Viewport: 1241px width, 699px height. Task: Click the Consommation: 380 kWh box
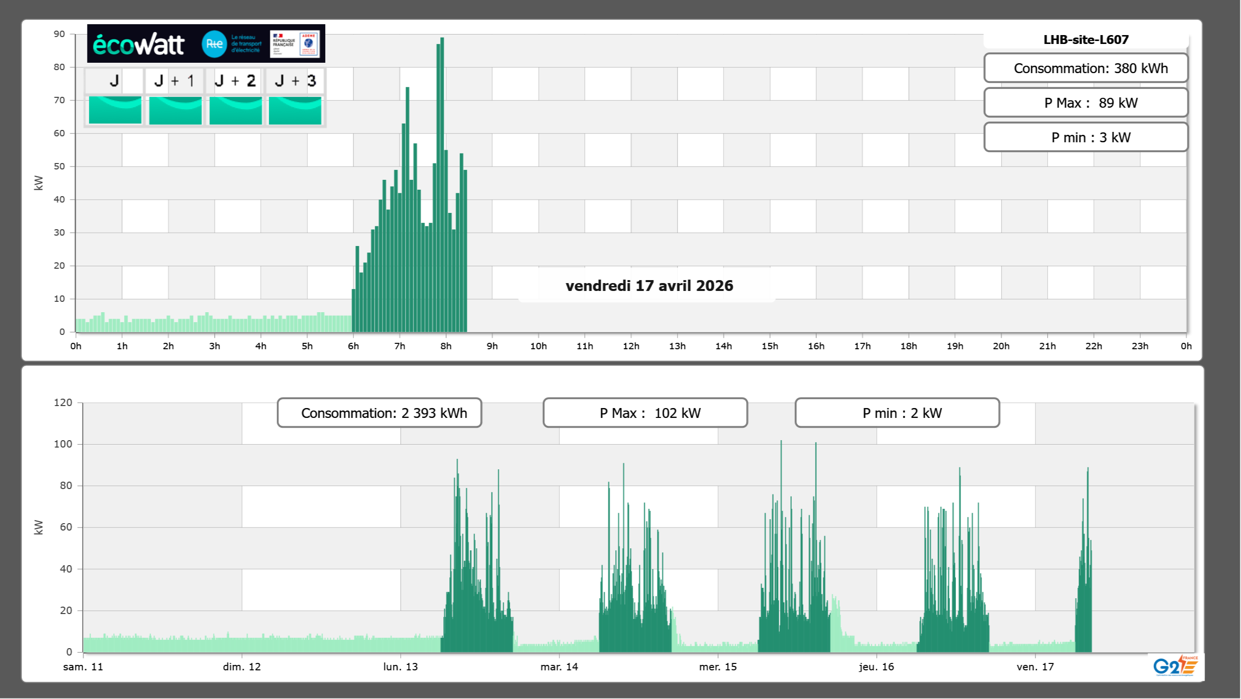point(1085,68)
